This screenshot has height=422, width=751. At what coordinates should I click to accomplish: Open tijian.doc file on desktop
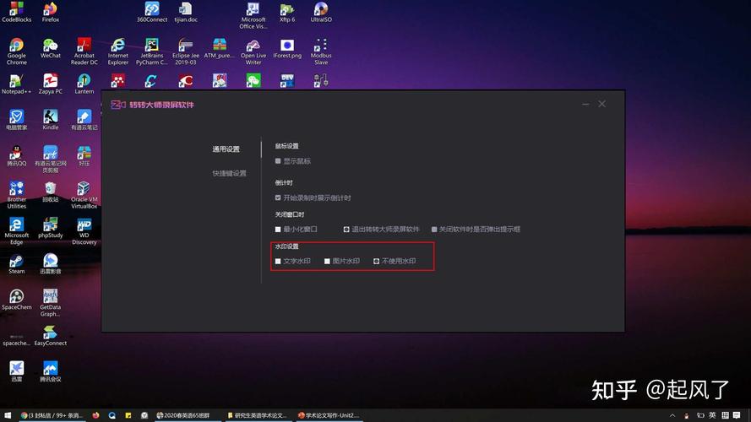(x=186, y=12)
